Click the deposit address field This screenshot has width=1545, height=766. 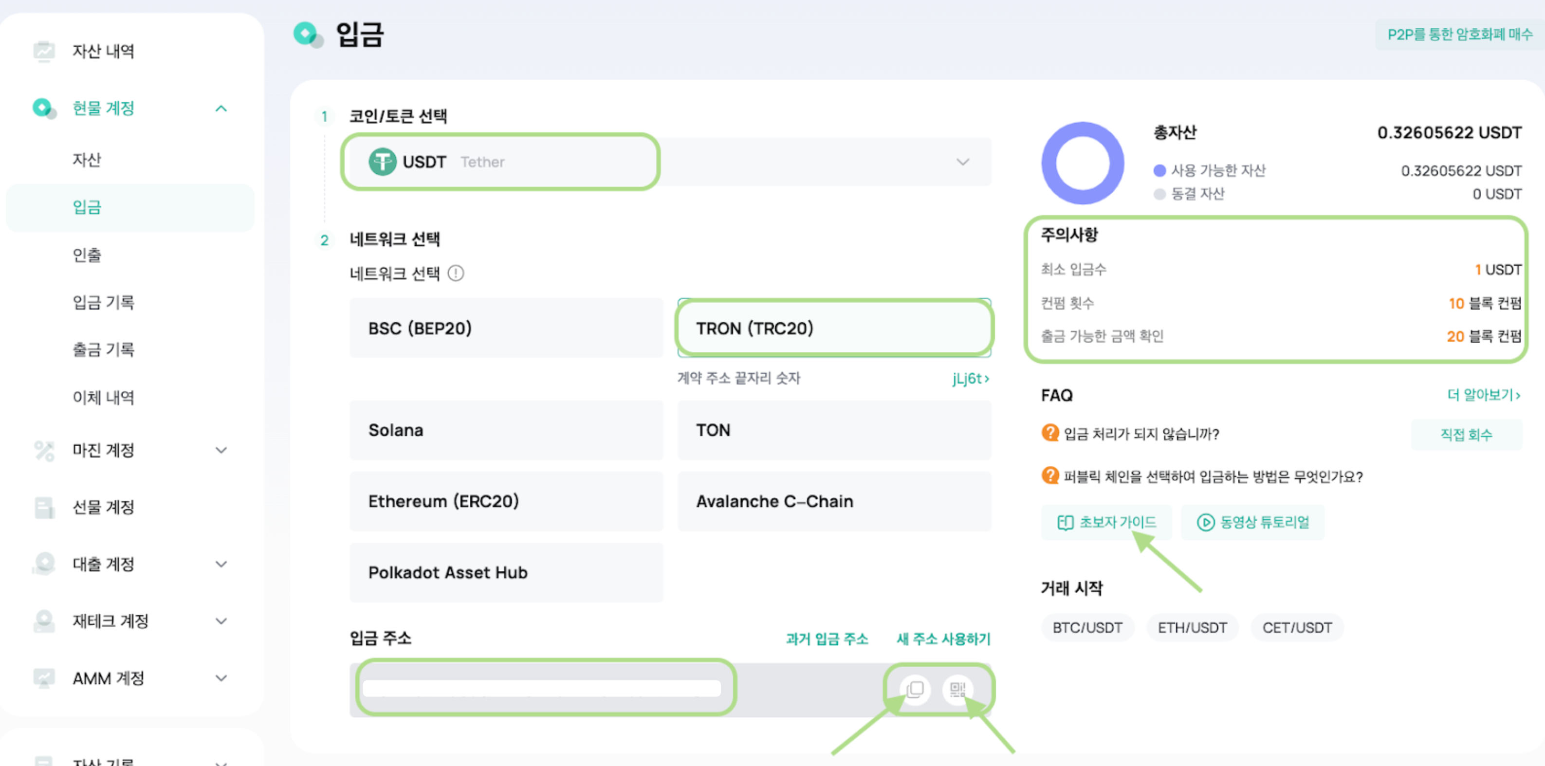542,688
